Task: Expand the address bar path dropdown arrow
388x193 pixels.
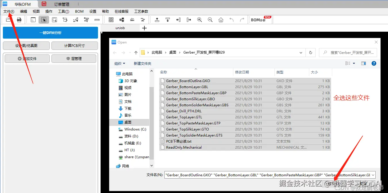Action: click(301, 53)
